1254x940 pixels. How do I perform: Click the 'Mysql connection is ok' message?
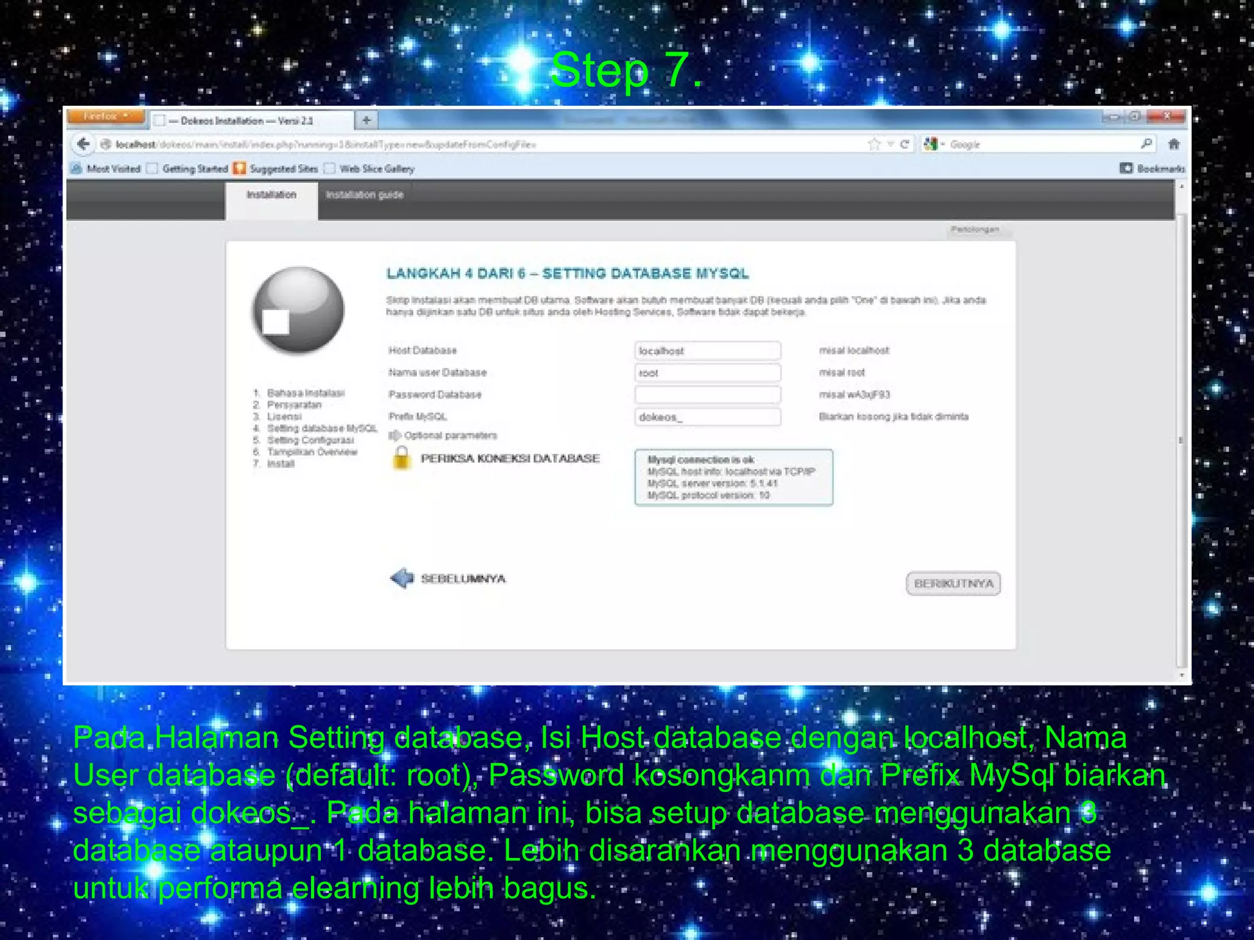[700, 460]
